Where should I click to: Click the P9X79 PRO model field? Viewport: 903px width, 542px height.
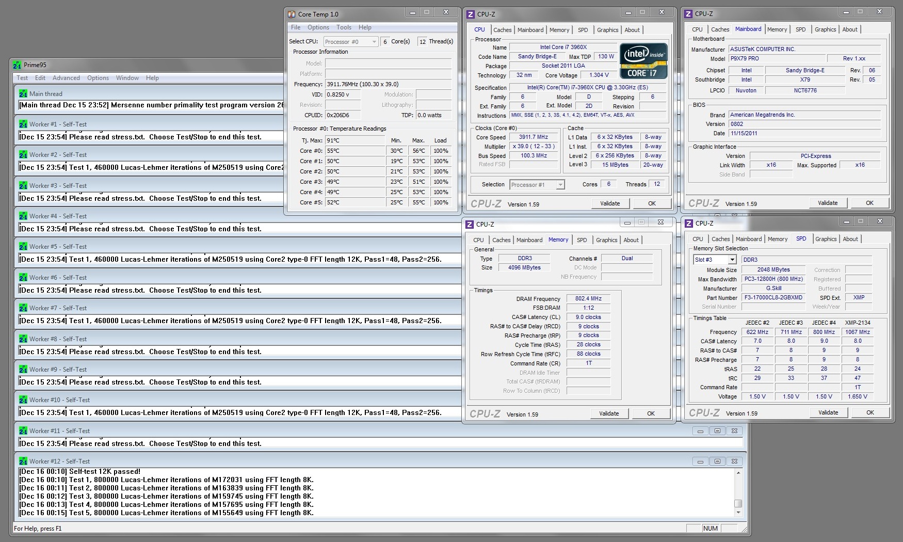pos(777,58)
